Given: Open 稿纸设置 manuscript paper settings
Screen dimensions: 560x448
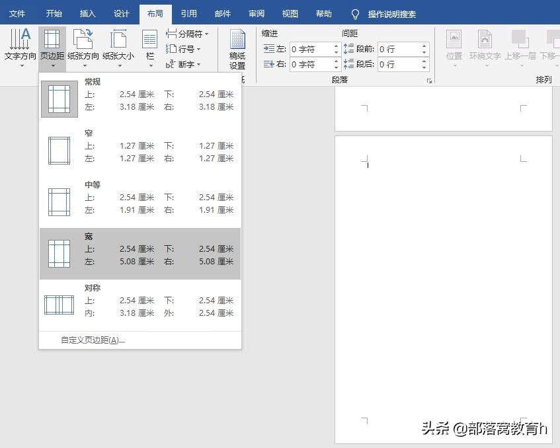Looking at the screenshot, I should coord(237,50).
